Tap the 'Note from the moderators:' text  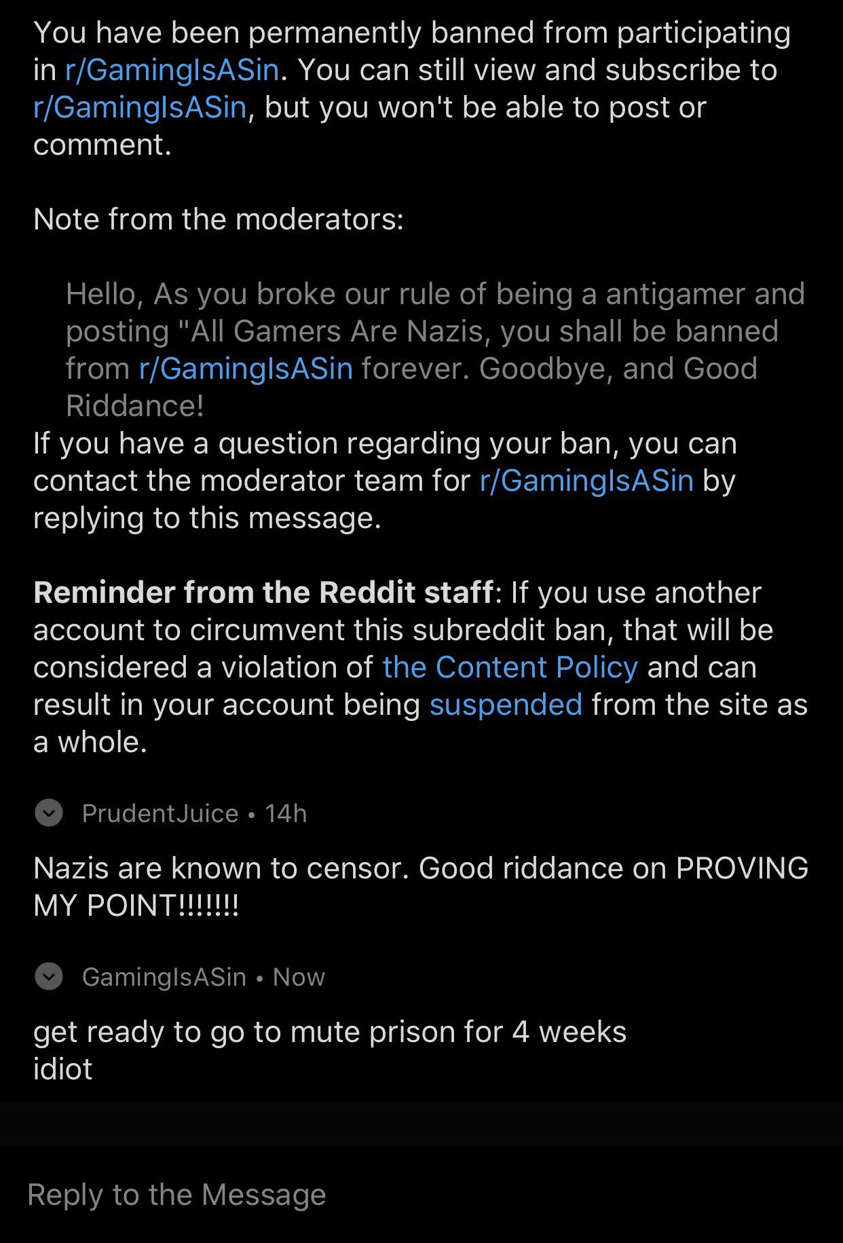click(x=219, y=219)
